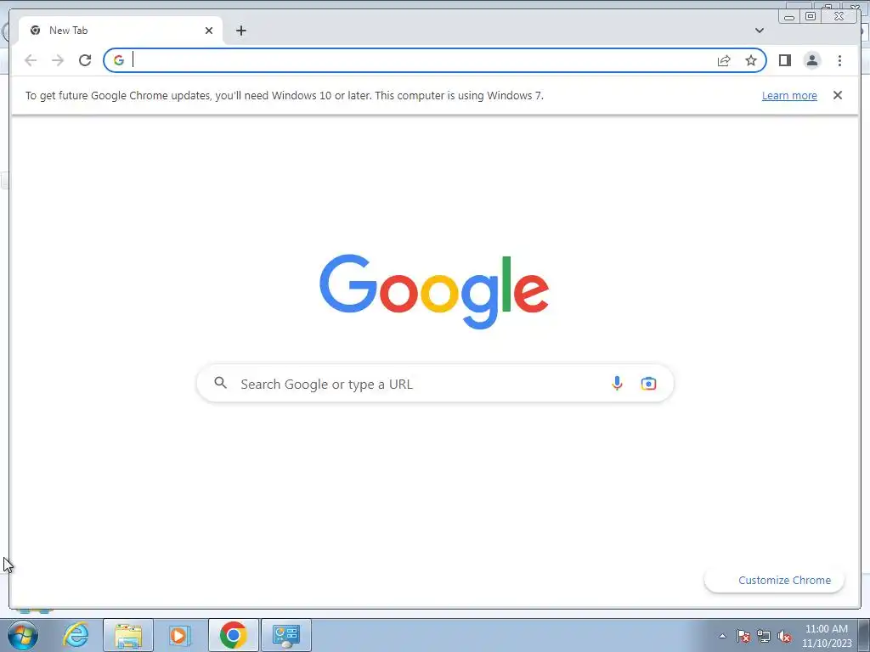Click the back navigation arrow
Image resolution: width=870 pixels, height=652 pixels.
click(x=31, y=60)
